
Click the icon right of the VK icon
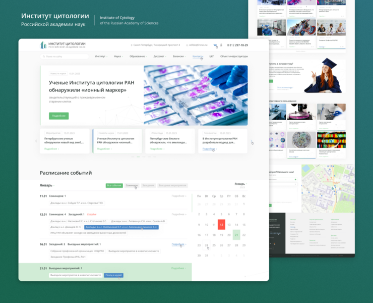tap(221, 45)
